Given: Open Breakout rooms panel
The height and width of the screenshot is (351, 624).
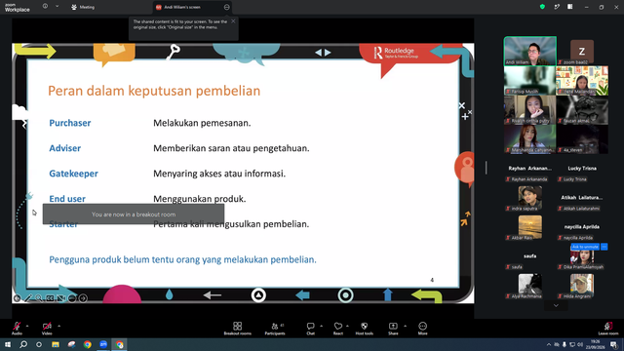Looking at the screenshot, I should pyautogui.click(x=238, y=329).
